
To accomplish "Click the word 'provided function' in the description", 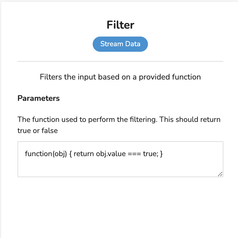I will [x=170, y=77].
